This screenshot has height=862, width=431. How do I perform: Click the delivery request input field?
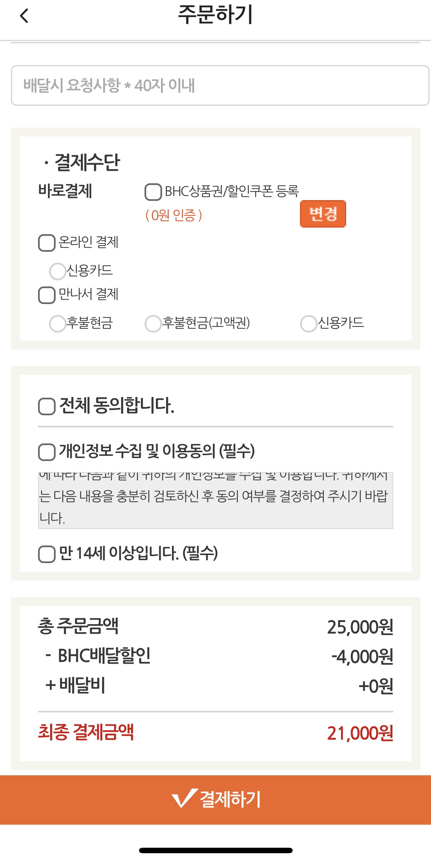220,86
